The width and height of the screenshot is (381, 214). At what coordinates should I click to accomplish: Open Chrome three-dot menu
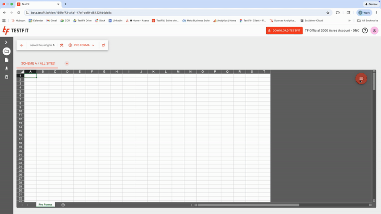pyautogui.click(x=377, y=13)
